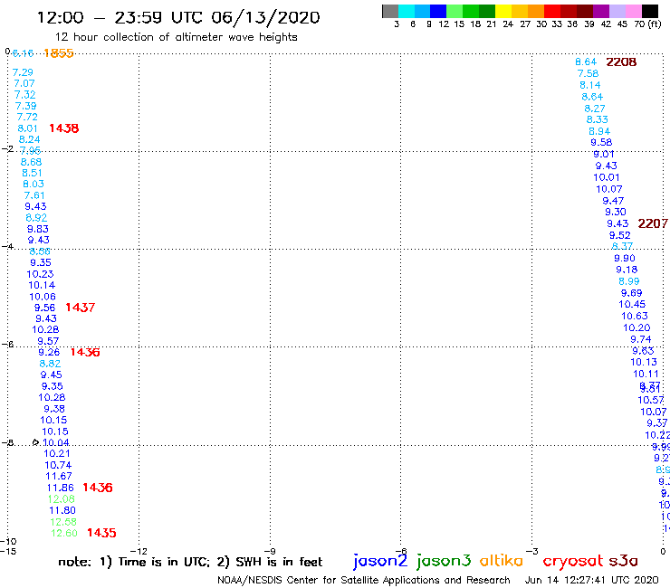
Task: Pick the purple 42 ft legend swatch
Action: coord(601,11)
